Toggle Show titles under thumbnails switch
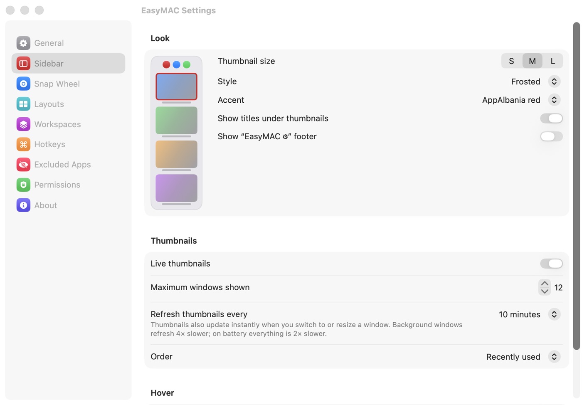 click(551, 119)
